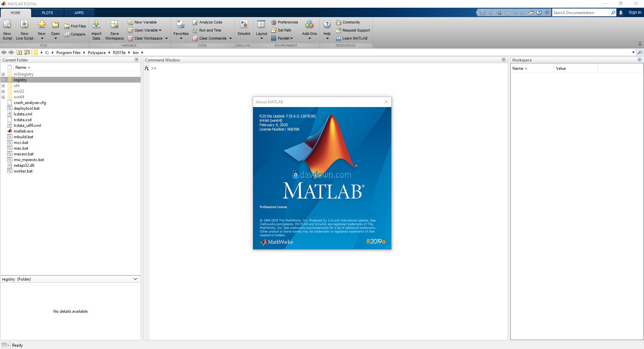Launch Simulink
This screenshot has width=644, height=349.
[244, 28]
